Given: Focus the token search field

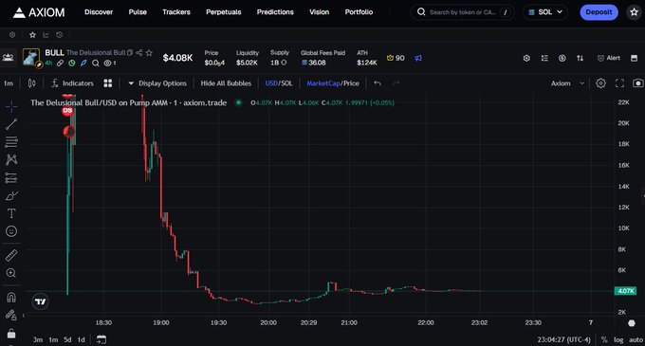Looking at the screenshot, I should [x=462, y=12].
